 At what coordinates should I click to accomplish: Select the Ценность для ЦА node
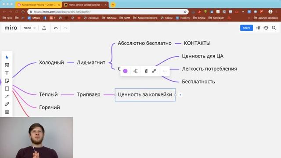203,56
